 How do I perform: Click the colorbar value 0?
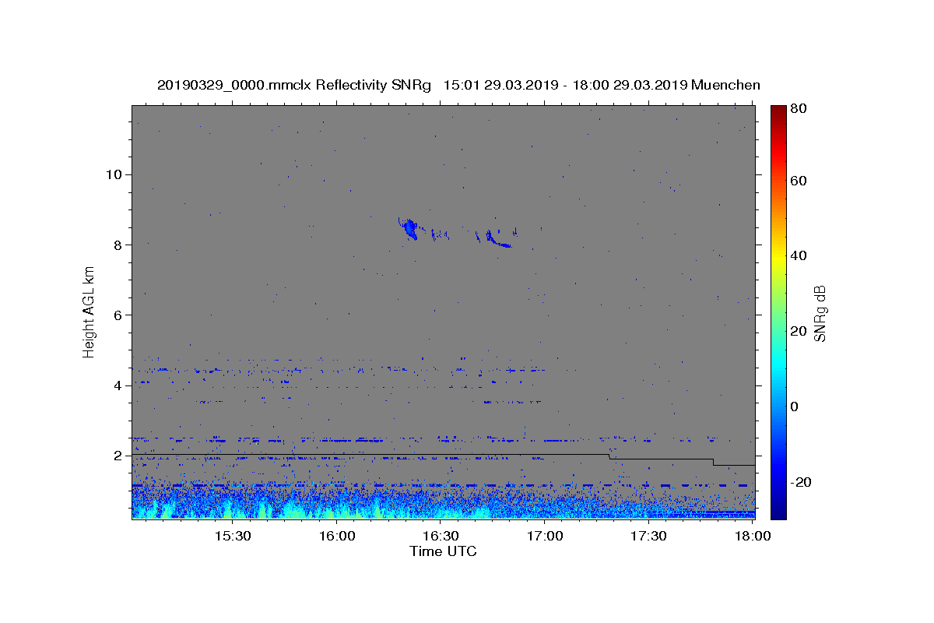point(795,407)
